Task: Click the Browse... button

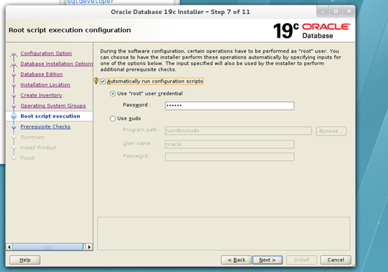Action: [331, 131]
